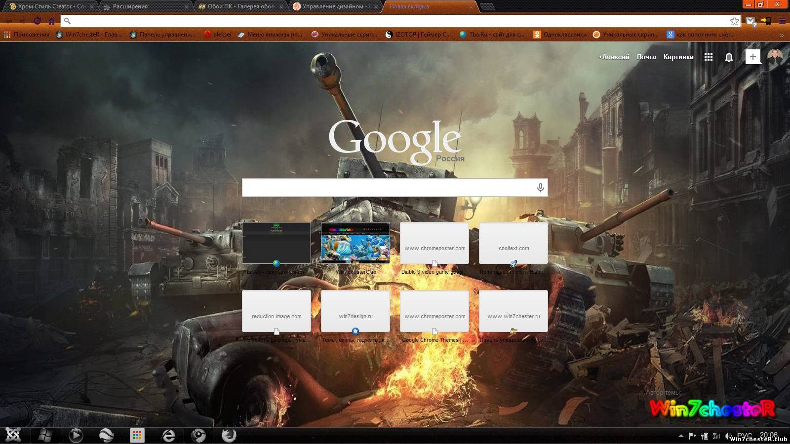Launch Firefox from the taskbar
Image resolution: width=790 pixels, height=444 pixels.
229,435
